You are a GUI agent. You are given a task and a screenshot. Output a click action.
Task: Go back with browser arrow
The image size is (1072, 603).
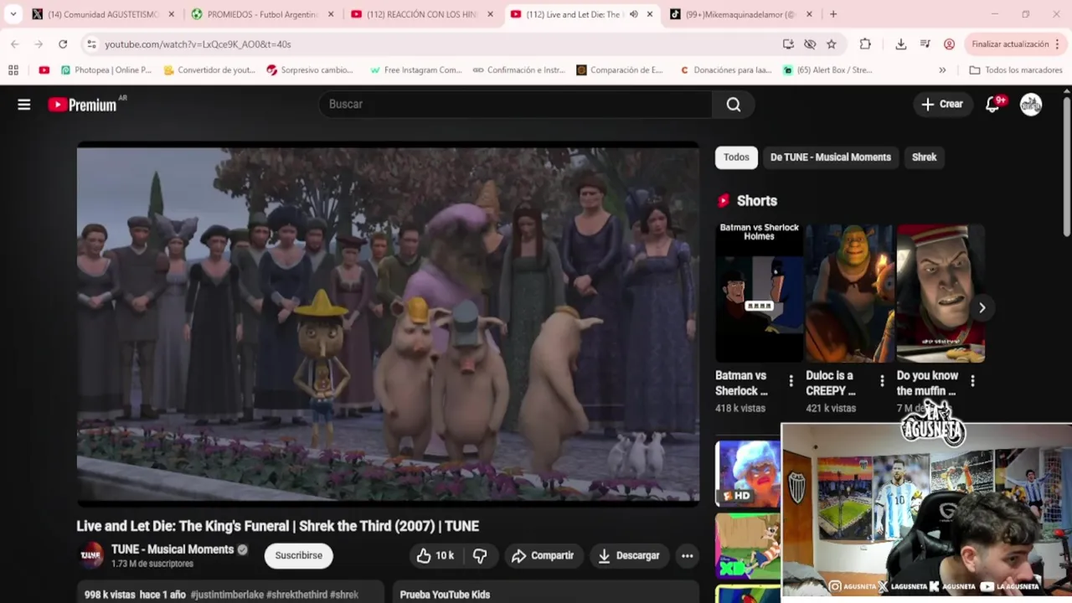(x=15, y=44)
